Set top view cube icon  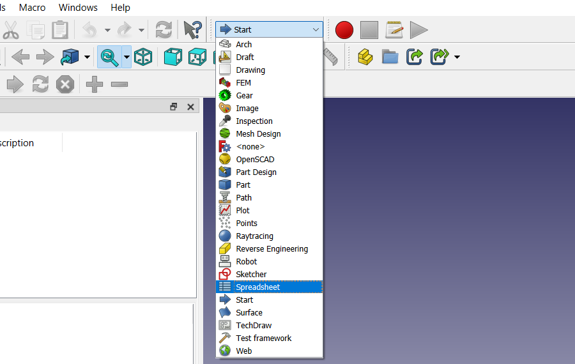(197, 57)
